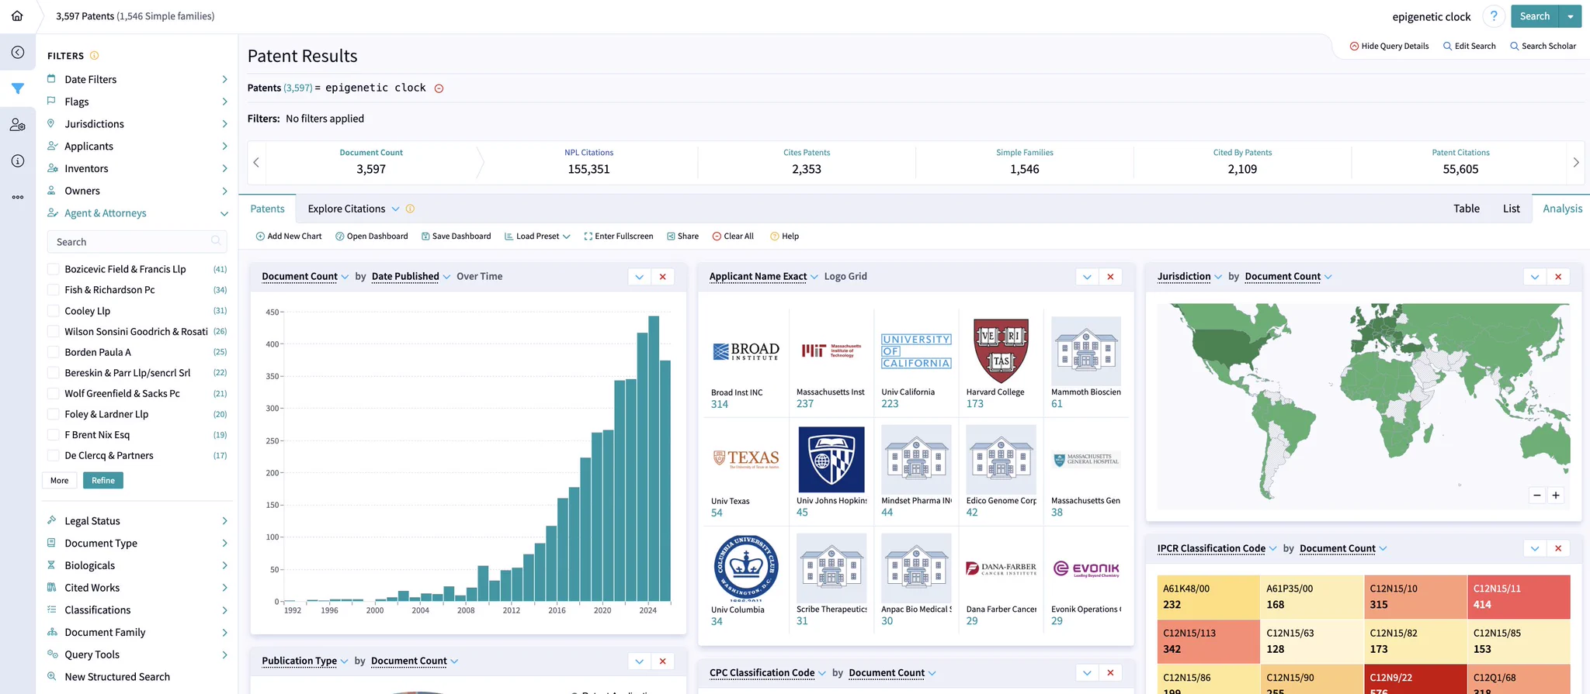Image resolution: width=1590 pixels, height=694 pixels.
Task: Click the A61K48/00 heatmap cell
Action: tap(1208, 597)
